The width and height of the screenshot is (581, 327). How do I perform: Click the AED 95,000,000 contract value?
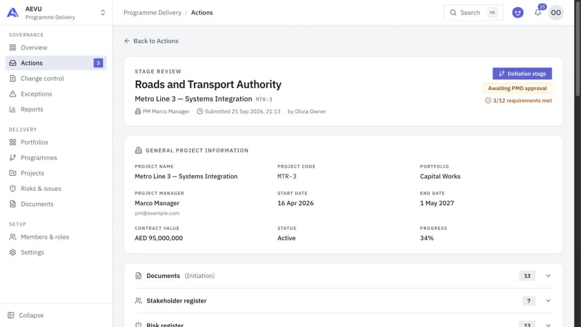(159, 238)
